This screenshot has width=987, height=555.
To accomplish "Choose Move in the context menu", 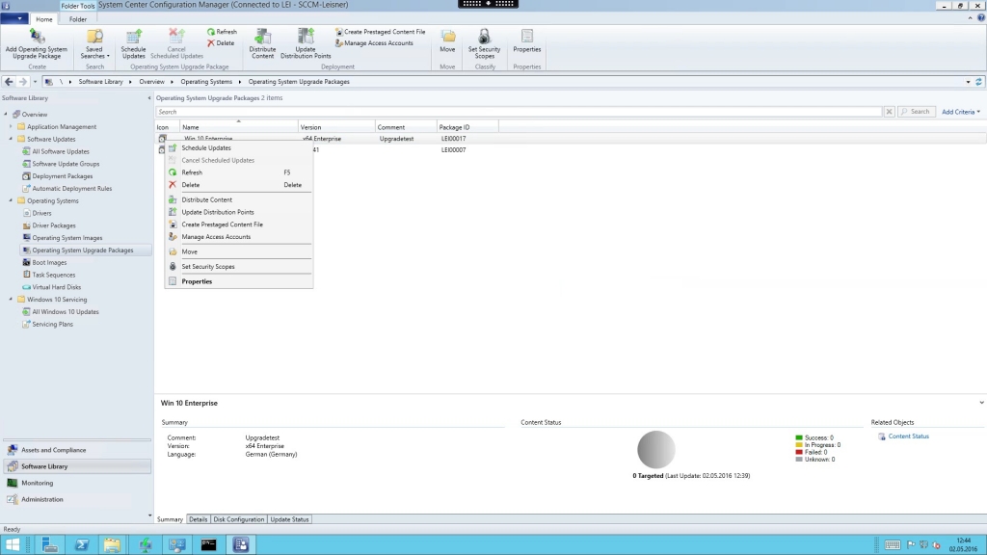I will coord(239,251).
